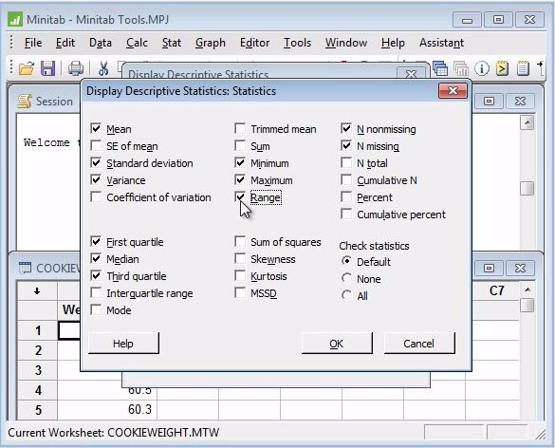
Task: Enable the MSSD checkbox
Action: 240,292
